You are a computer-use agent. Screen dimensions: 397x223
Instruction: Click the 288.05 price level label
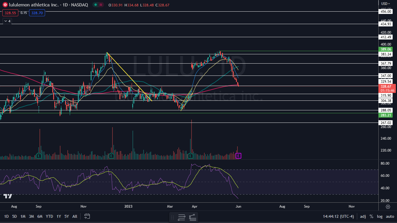(386, 110)
